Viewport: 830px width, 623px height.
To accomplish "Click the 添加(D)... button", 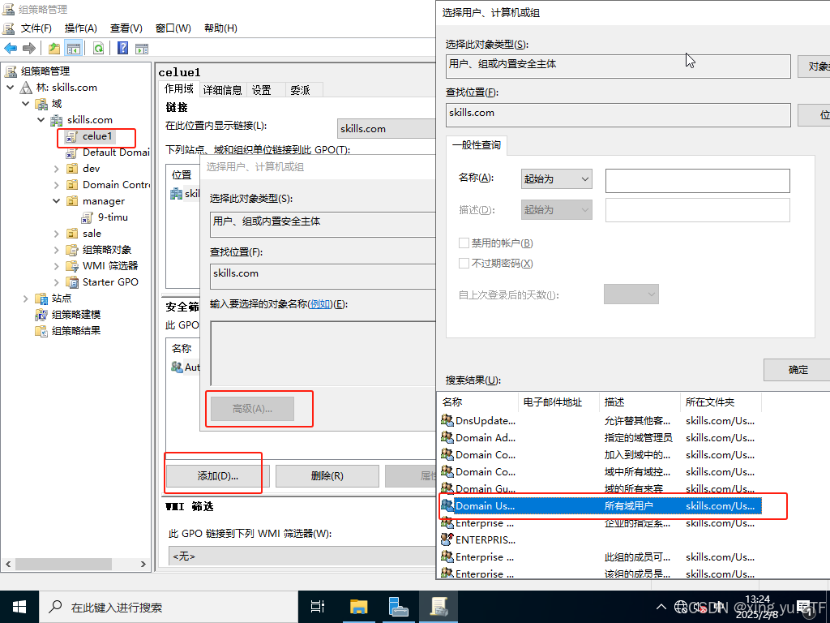I will point(217,476).
